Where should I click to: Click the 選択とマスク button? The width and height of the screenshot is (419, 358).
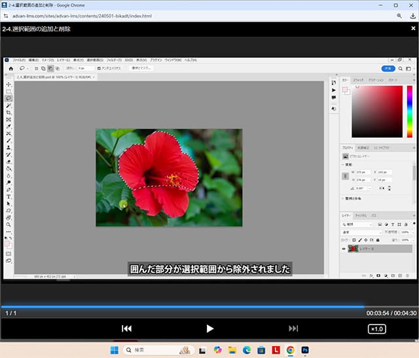[x=141, y=68]
